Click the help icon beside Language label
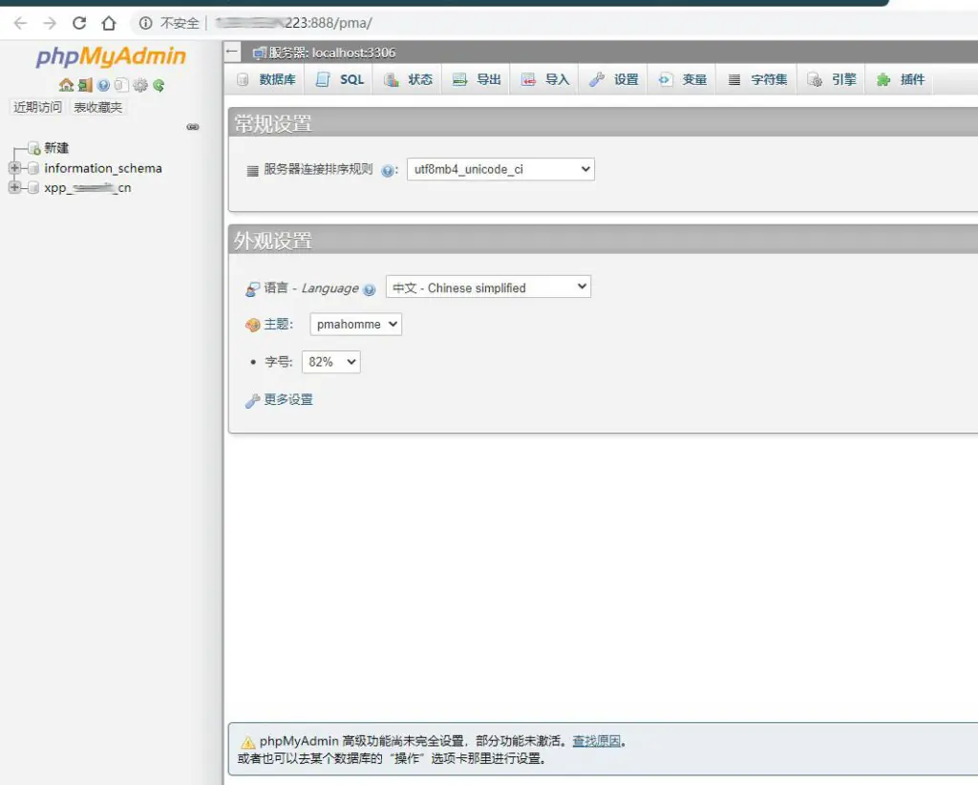978x785 pixels. coord(370,289)
